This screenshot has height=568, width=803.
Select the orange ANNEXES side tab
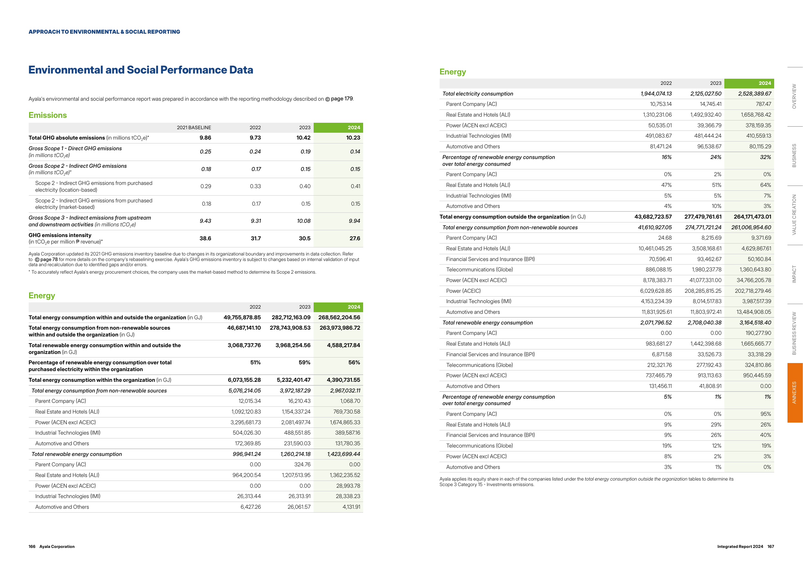(x=795, y=393)
